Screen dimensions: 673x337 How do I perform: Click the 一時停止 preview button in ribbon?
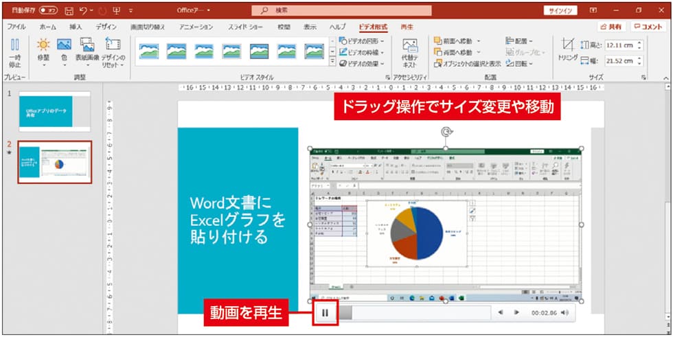point(15,53)
